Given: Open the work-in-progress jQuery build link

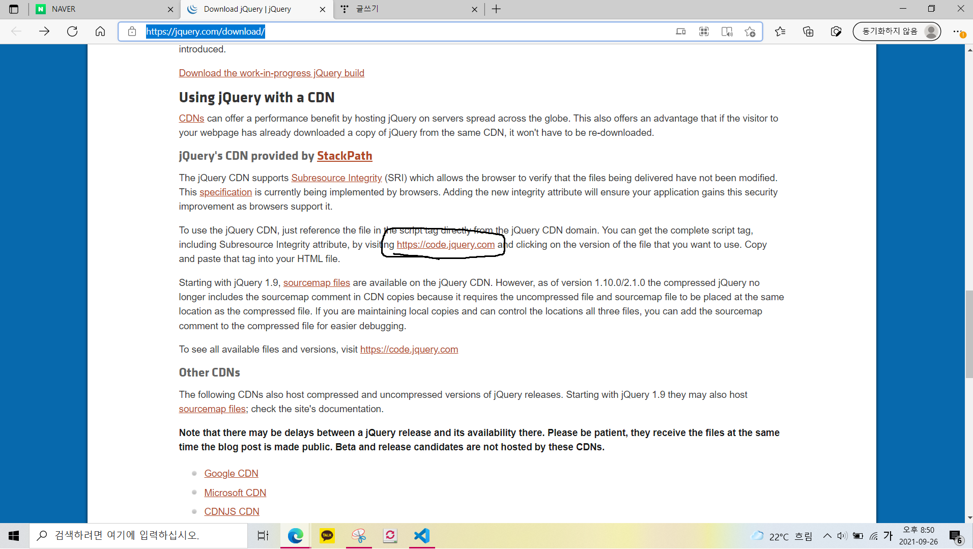Looking at the screenshot, I should pos(271,73).
